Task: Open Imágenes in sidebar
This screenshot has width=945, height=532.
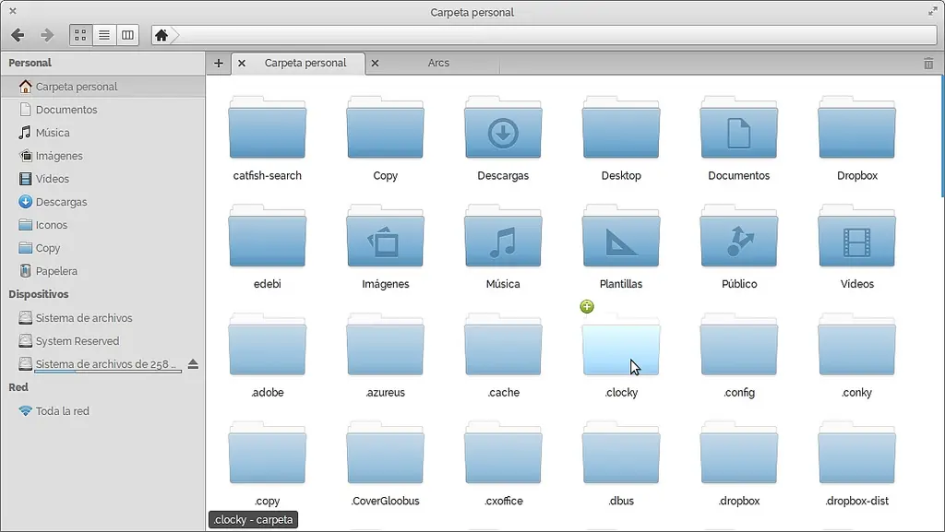Action: tap(103, 156)
